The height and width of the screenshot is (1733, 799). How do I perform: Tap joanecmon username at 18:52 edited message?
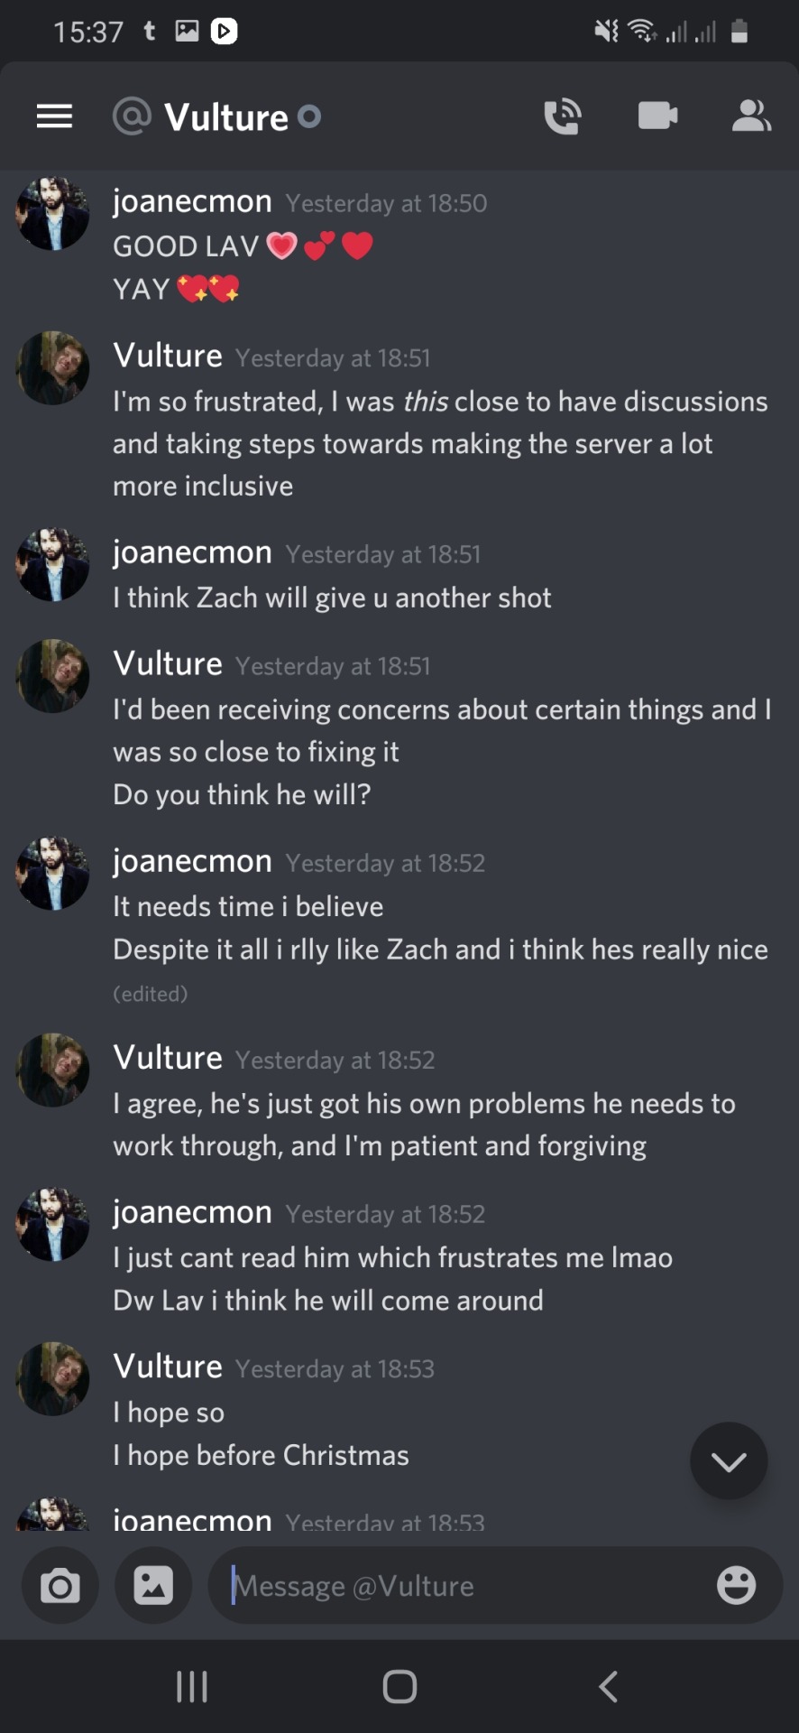pos(192,861)
